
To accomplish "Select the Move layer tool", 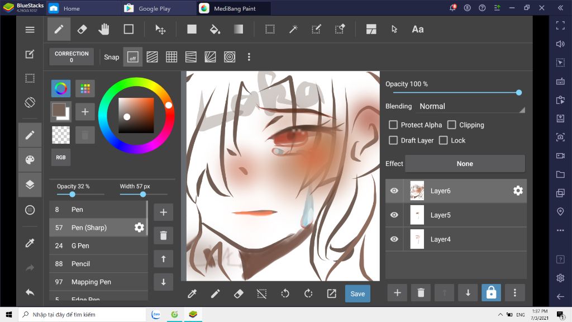I will point(160,29).
